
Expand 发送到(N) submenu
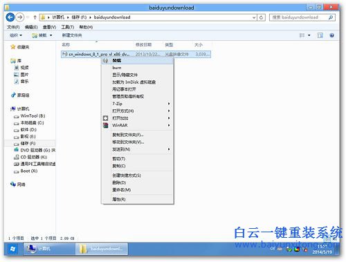pos(138,149)
